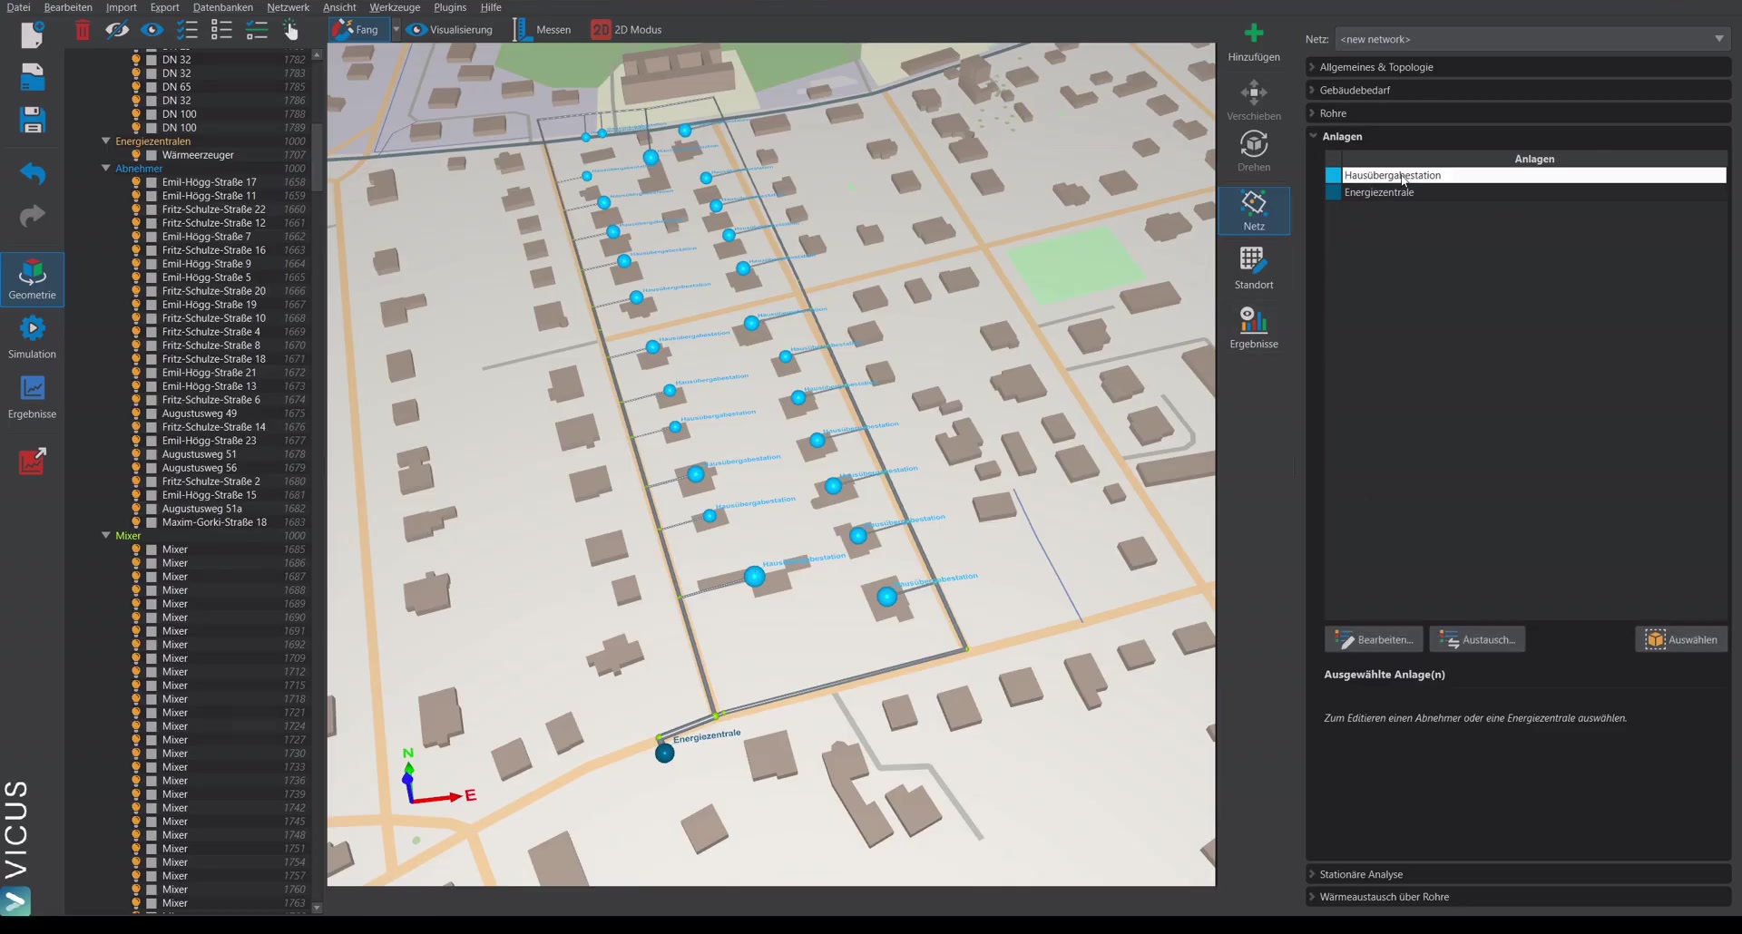The height and width of the screenshot is (934, 1742).
Task: Collapse the Anlagen section
Action: coord(1518,136)
